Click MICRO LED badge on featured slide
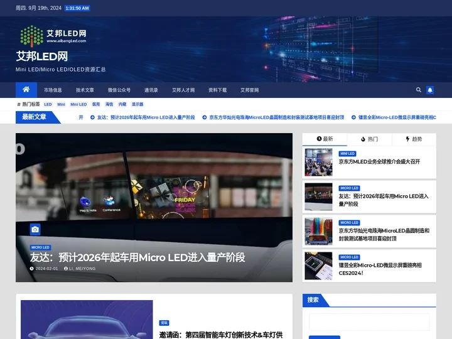This screenshot has width=452, height=339. 40,247
